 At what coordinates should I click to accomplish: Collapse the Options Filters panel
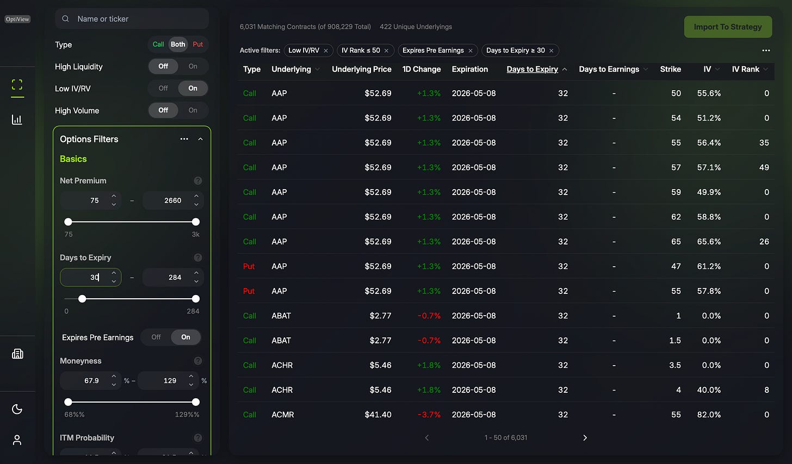point(200,139)
